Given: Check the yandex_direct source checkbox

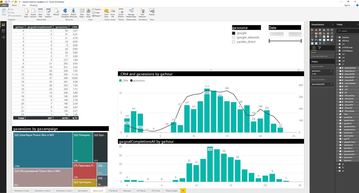Looking at the screenshot, I should click(x=234, y=42).
